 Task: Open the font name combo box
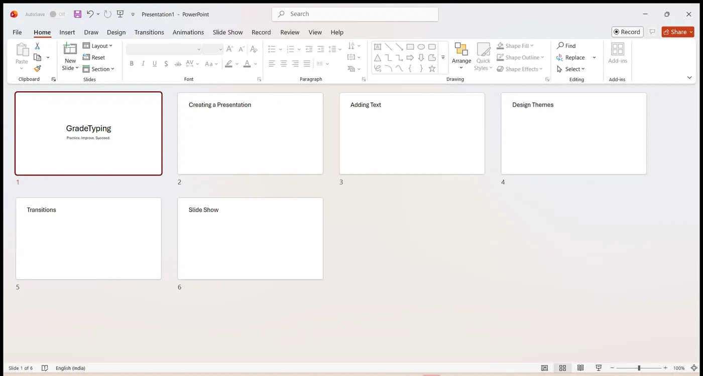164,49
